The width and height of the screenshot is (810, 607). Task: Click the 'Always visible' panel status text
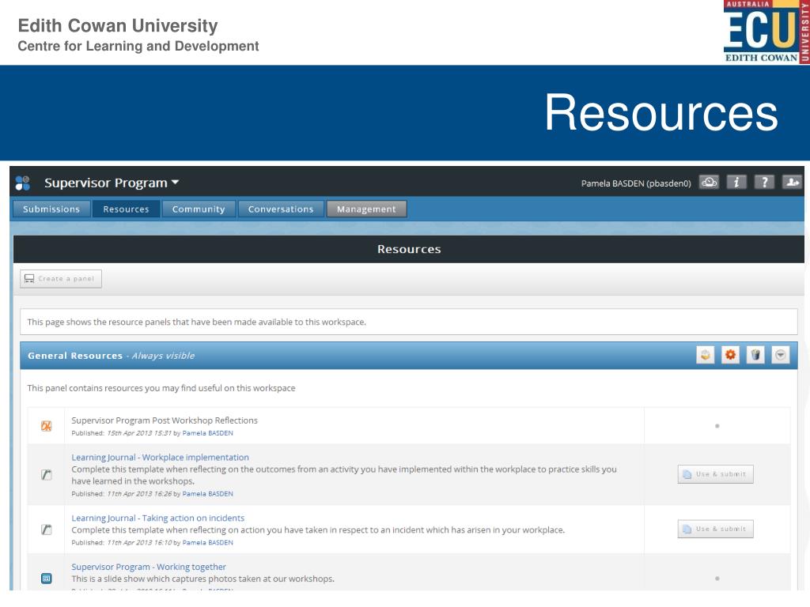click(x=163, y=356)
